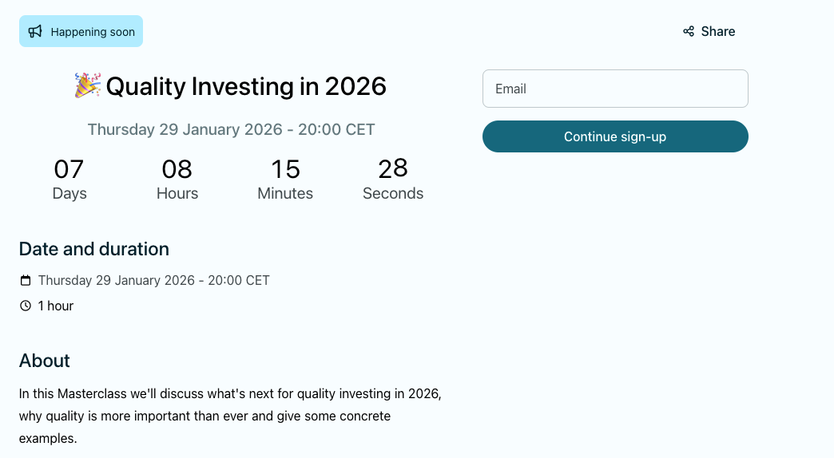Click the Seconds countdown value
This screenshot has width=834, height=458.
click(x=393, y=169)
